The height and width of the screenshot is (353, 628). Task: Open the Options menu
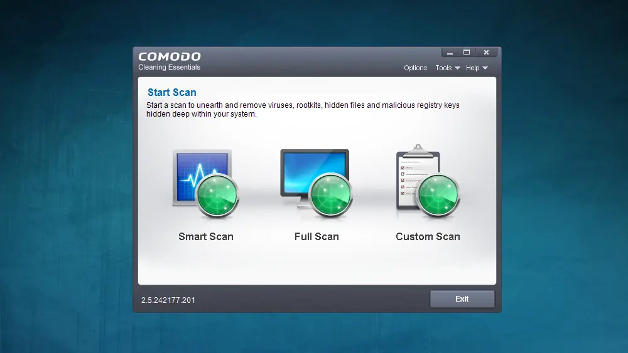(x=415, y=68)
